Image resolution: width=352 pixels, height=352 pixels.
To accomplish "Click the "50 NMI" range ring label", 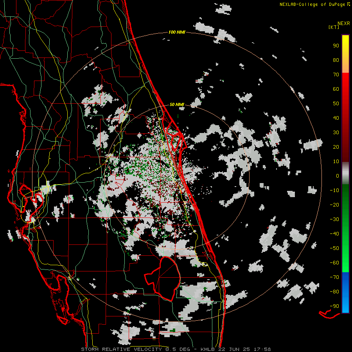I will 177,104.
